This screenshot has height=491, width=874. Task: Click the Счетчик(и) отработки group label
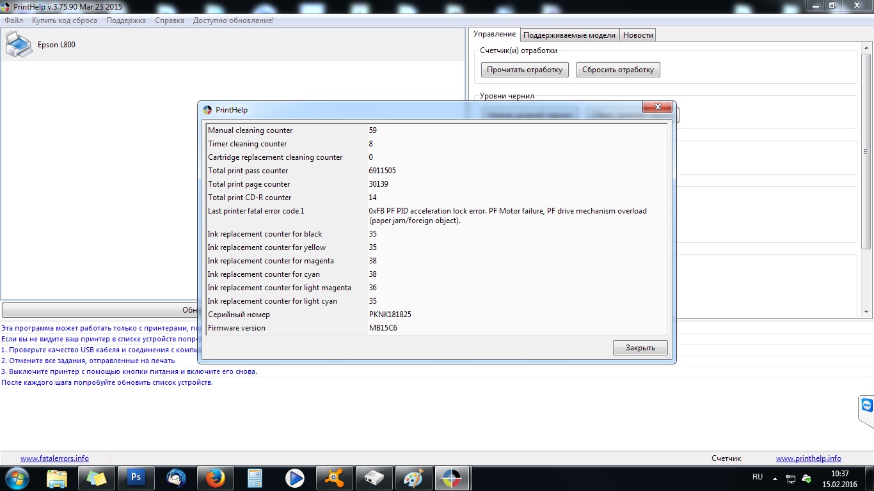pyautogui.click(x=519, y=51)
